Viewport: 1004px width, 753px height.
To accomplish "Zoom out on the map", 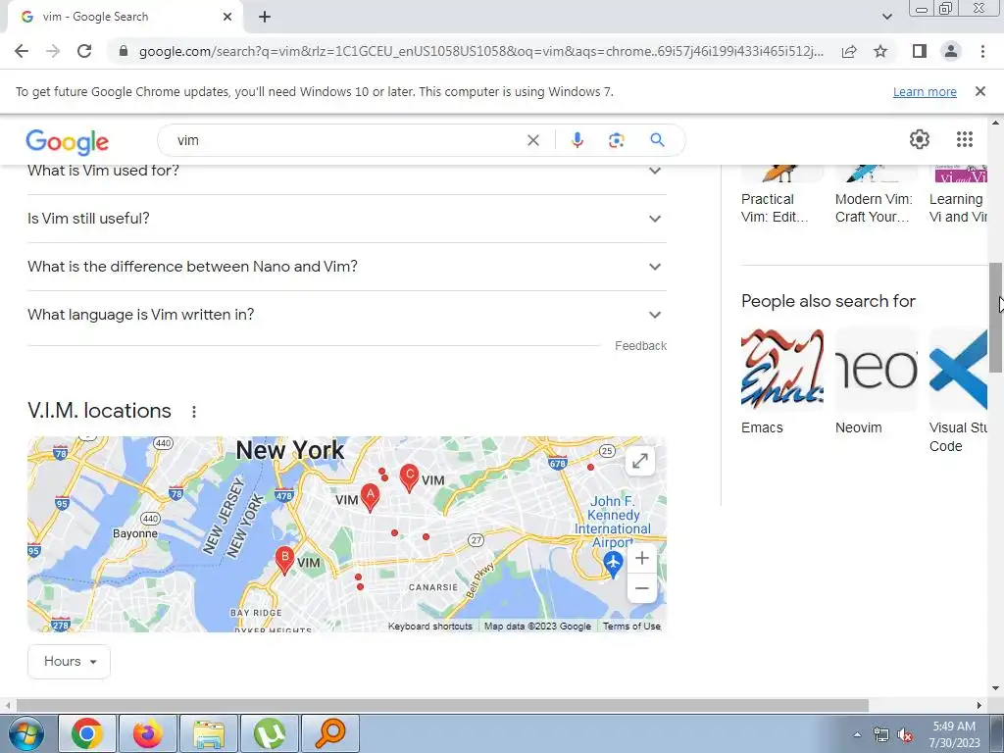I will [641, 588].
